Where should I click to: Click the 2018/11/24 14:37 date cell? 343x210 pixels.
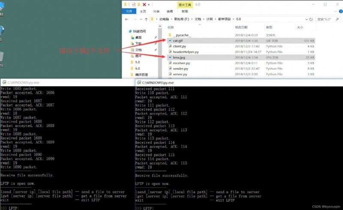248,52
